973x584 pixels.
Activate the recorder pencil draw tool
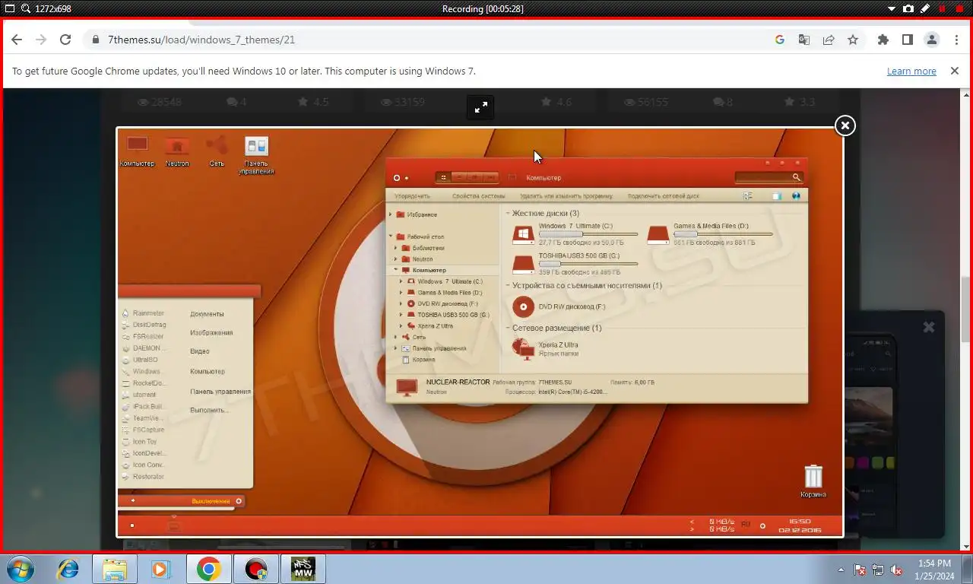pyautogui.click(x=925, y=9)
